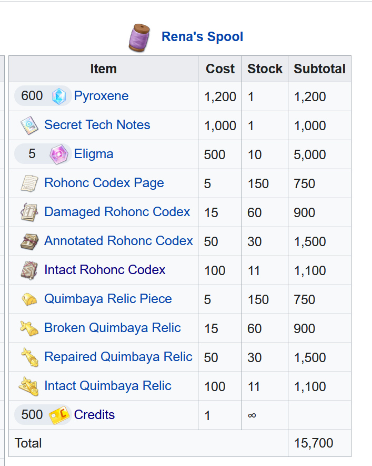
Task: Click the infinity stock symbol for Credits
Action: [x=252, y=415]
